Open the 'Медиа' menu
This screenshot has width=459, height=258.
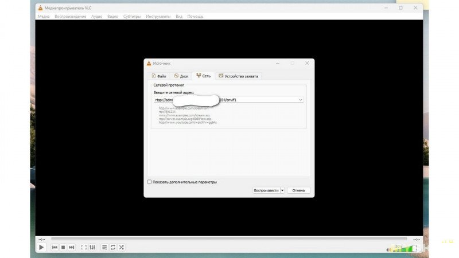44,17
